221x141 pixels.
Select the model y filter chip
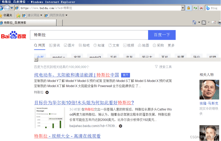[x=59, y=56]
